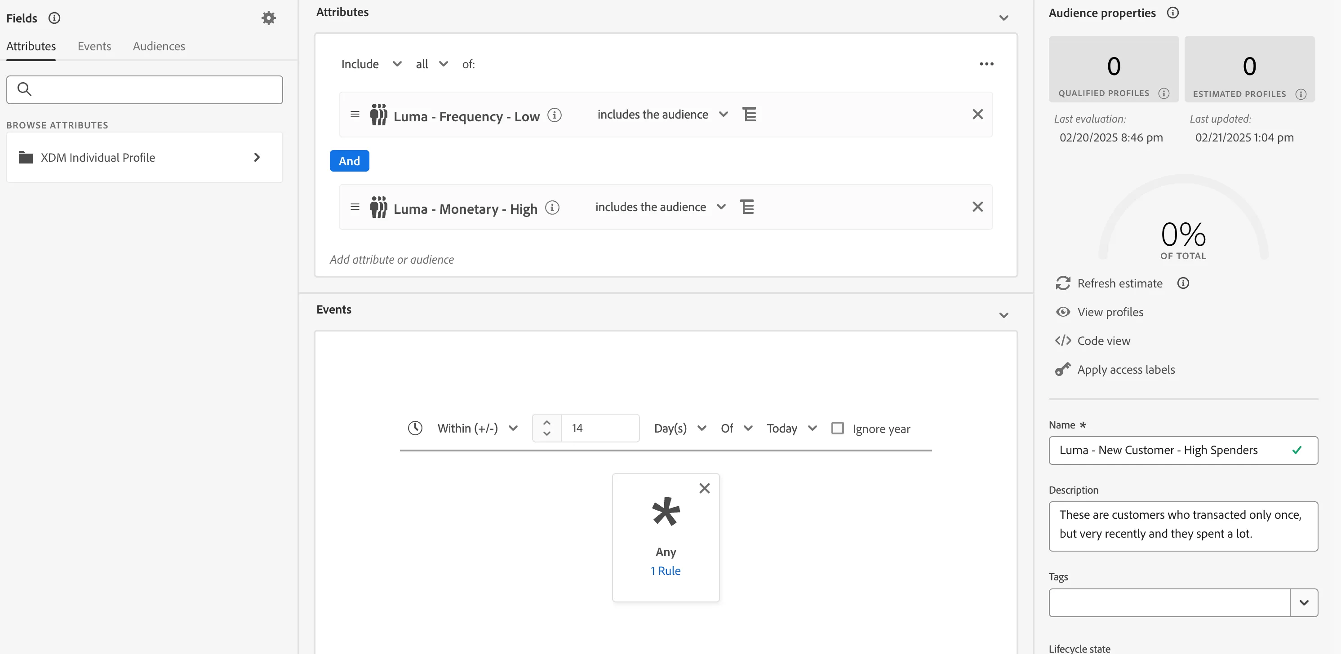1341x654 pixels.
Task: Open the Within (+/-) dropdown
Action: tap(477, 428)
